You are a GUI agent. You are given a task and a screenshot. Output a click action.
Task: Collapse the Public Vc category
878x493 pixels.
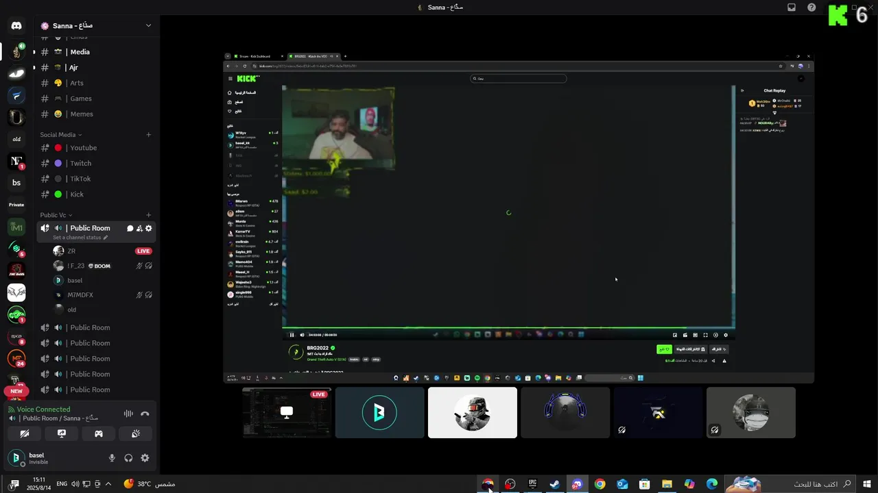(x=56, y=215)
